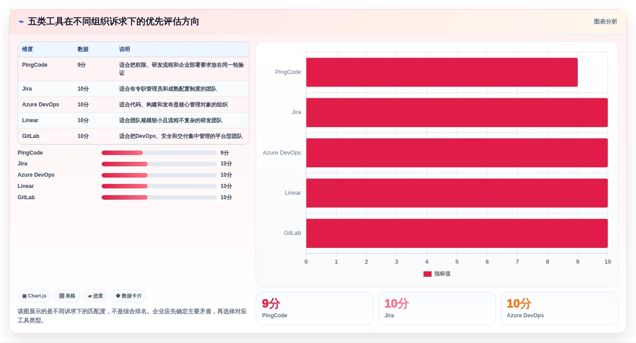Select the Linear table row name

[x=30, y=120]
